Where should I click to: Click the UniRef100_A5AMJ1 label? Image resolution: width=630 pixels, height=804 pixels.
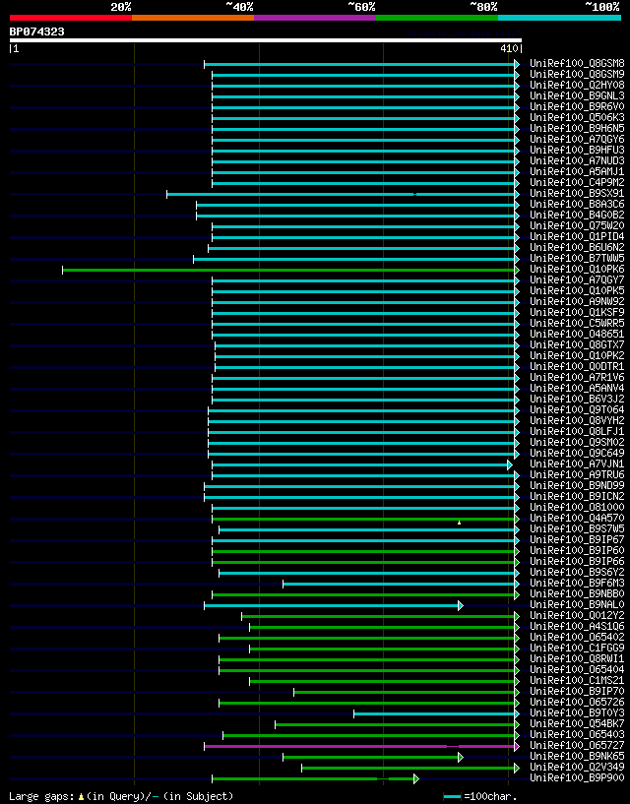point(577,172)
